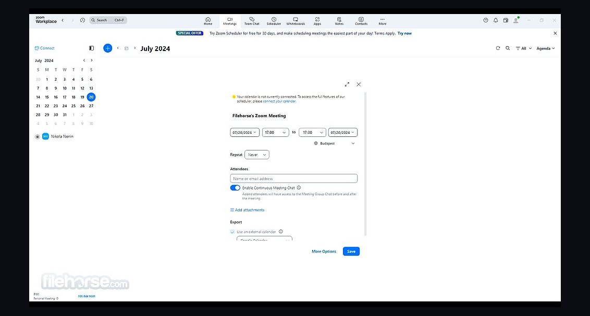Toggle Nikola Nenin calendar radio button
This screenshot has height=316, width=590.
point(37,137)
